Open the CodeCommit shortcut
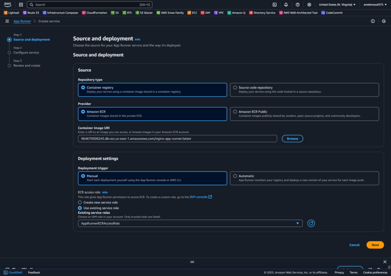 [332, 13]
